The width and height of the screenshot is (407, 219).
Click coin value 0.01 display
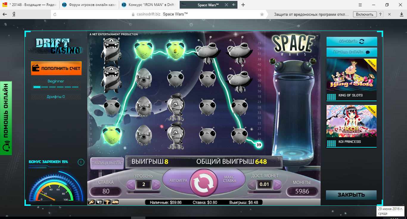[x=264, y=184]
